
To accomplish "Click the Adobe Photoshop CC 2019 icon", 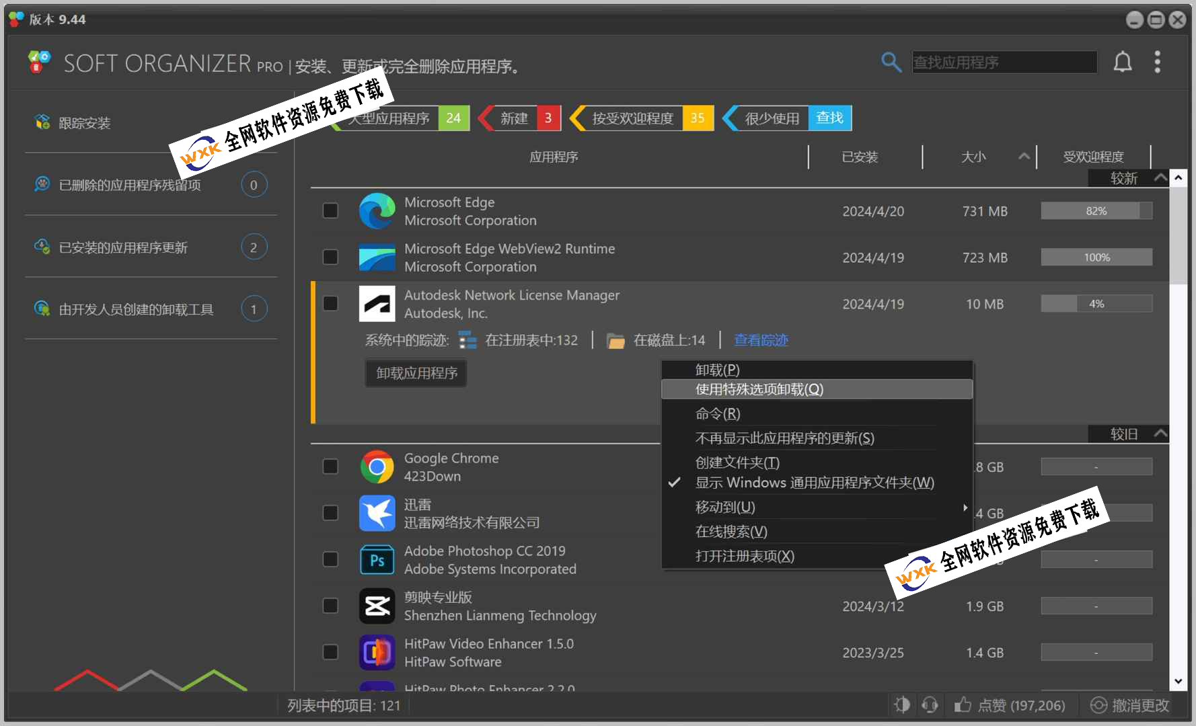I will click(377, 560).
